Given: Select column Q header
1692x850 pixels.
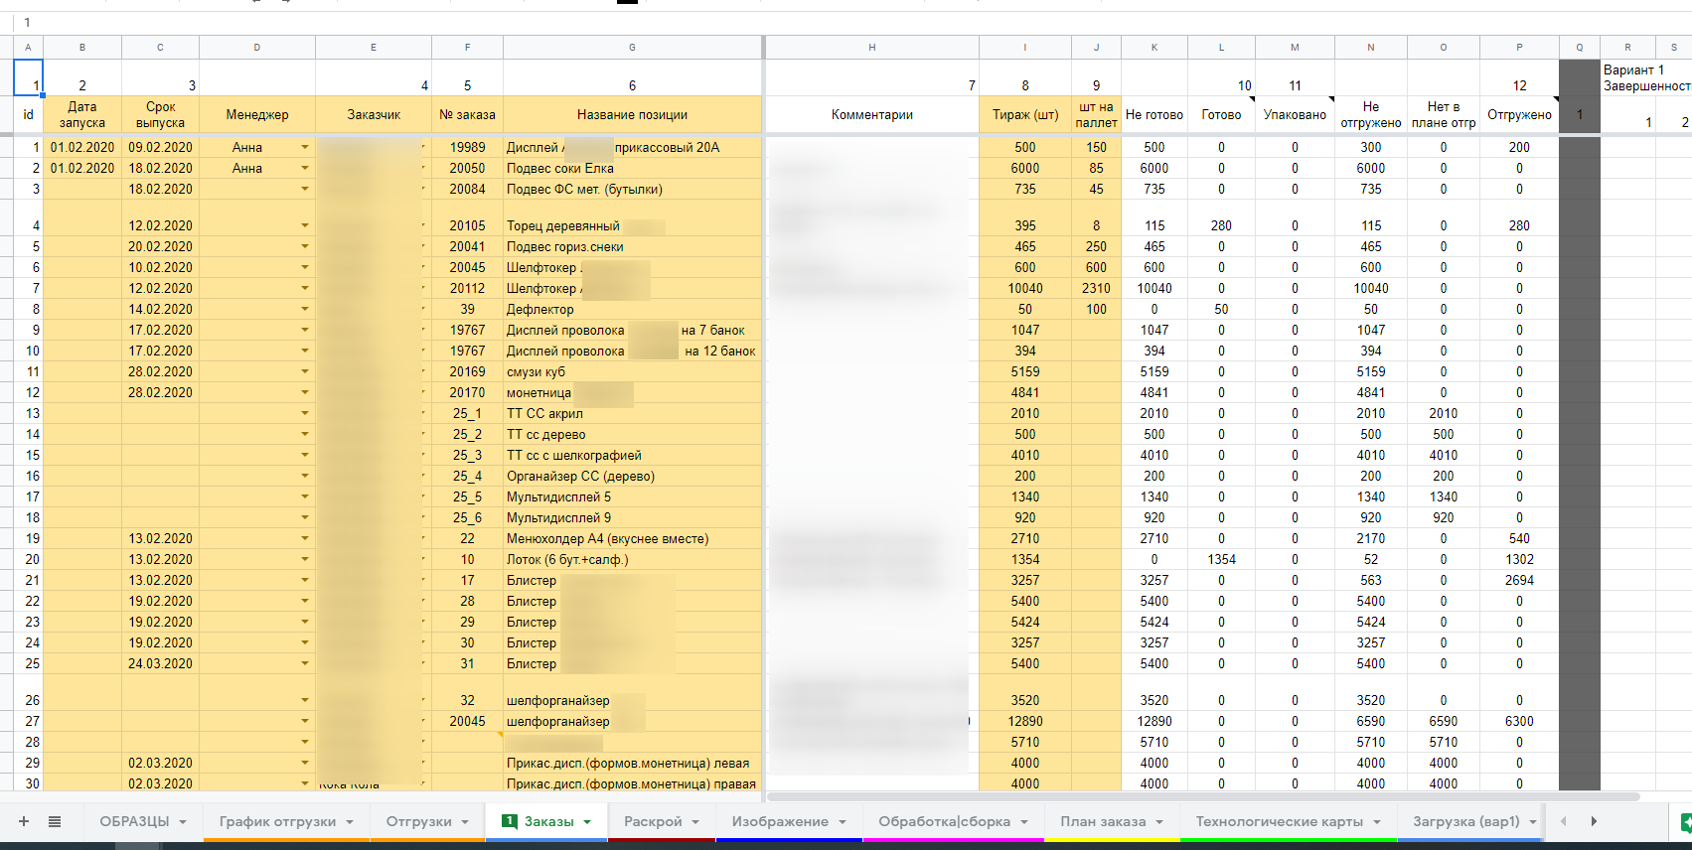Looking at the screenshot, I should coord(1580,47).
